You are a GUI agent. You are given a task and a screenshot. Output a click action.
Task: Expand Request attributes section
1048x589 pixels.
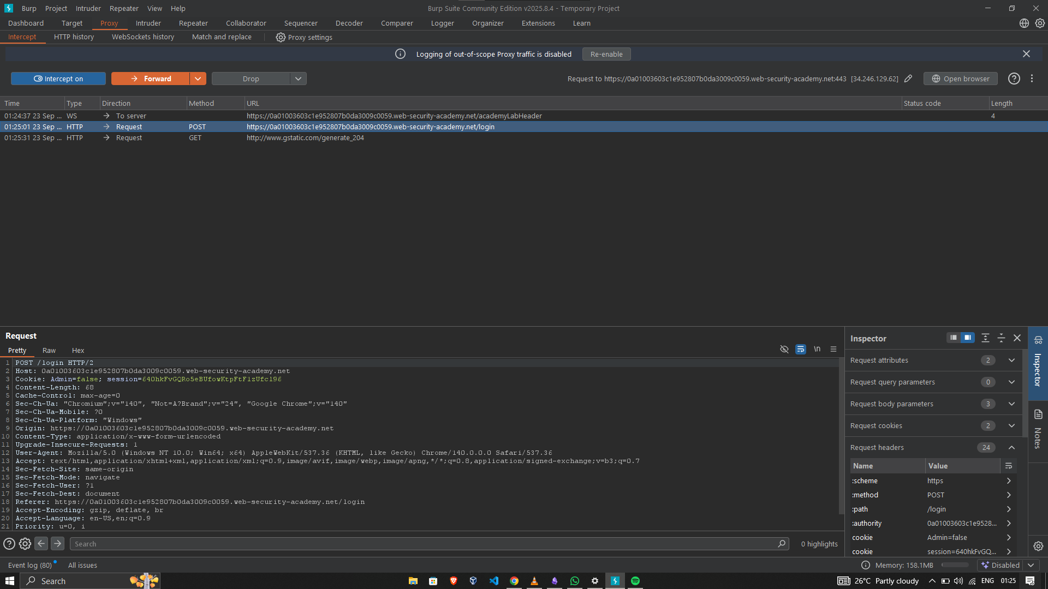coord(1011,360)
